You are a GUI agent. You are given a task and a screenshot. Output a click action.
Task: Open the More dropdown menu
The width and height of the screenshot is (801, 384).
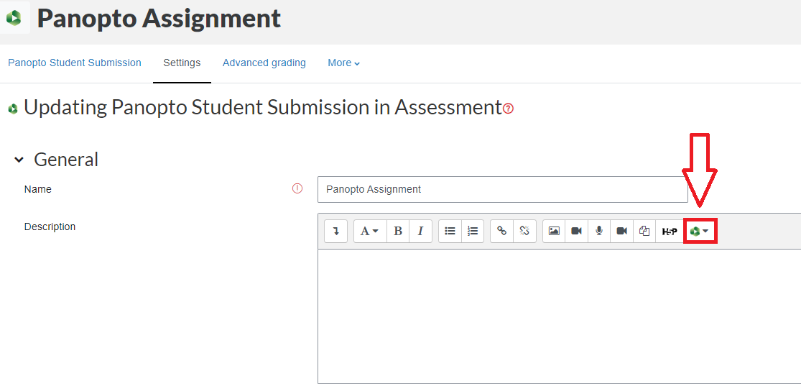344,63
